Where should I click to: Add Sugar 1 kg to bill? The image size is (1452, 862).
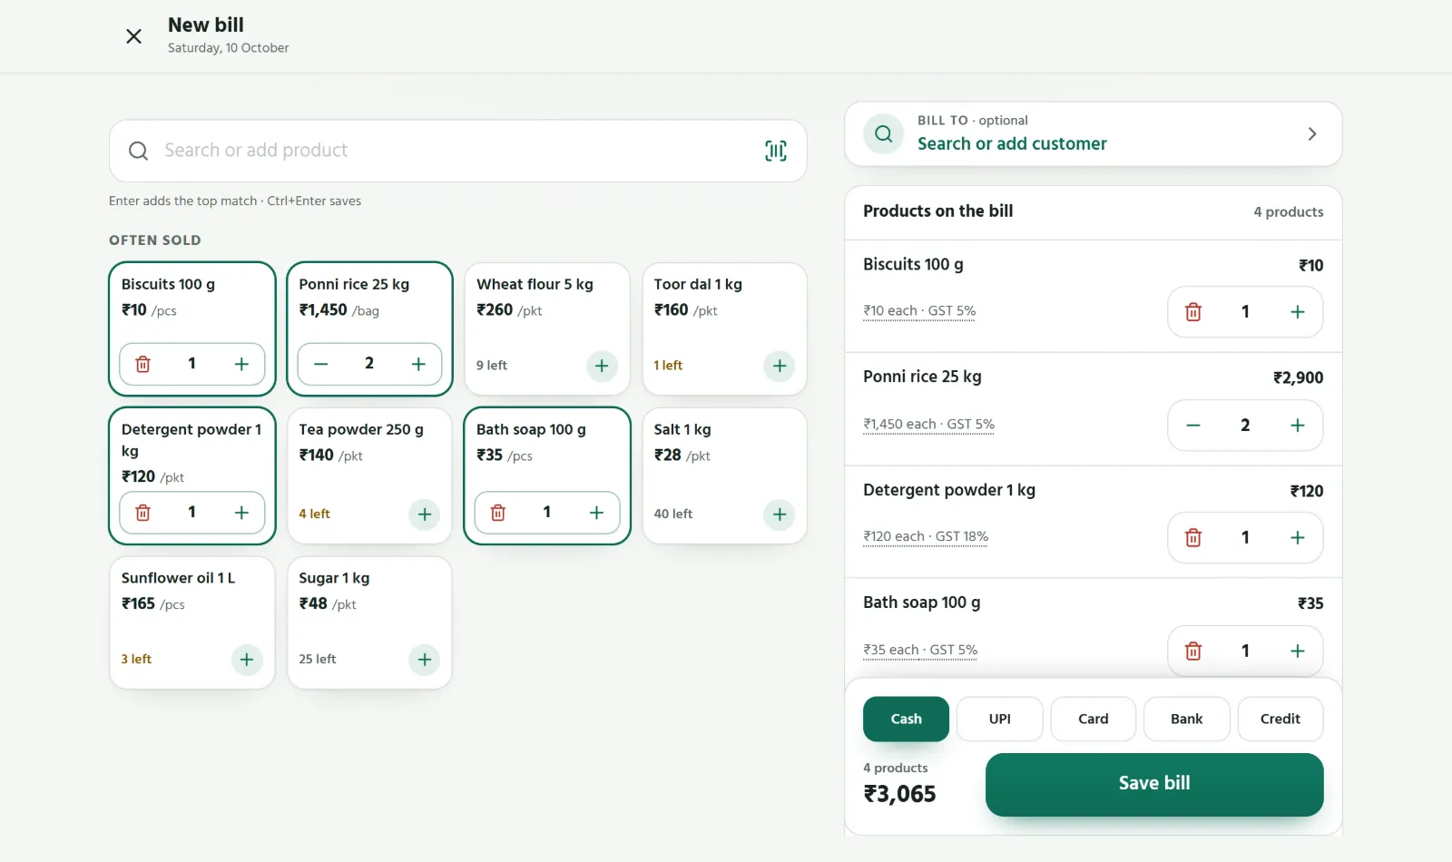(x=425, y=660)
